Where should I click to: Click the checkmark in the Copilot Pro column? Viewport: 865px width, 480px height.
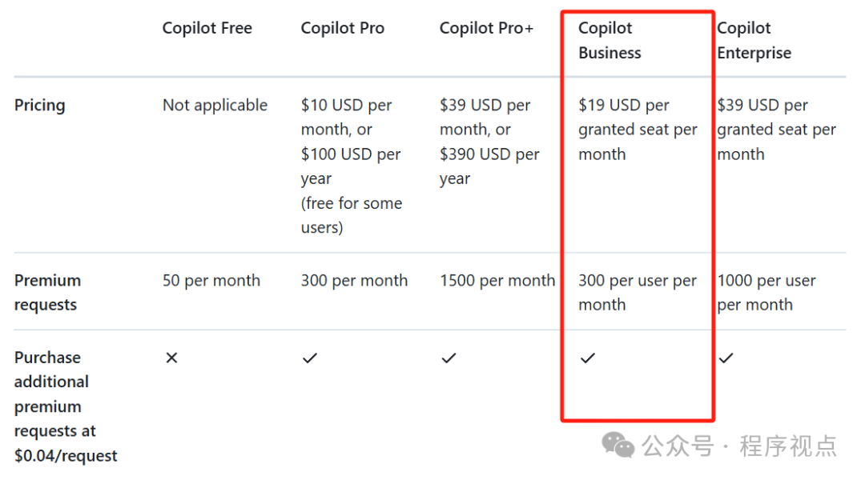[x=309, y=358]
